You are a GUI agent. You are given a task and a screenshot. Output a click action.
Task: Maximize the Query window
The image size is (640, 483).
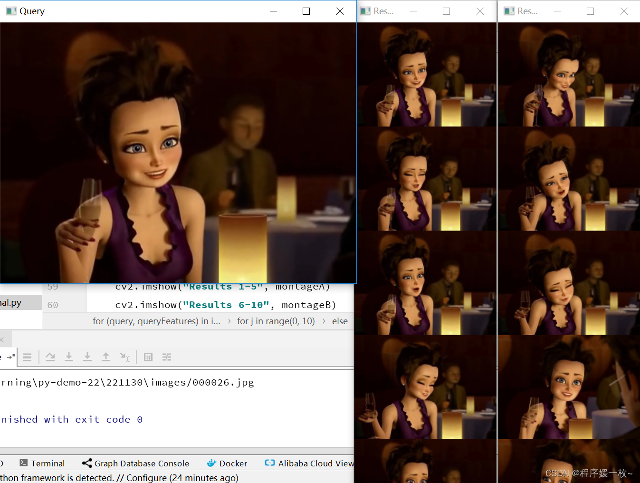[306, 11]
